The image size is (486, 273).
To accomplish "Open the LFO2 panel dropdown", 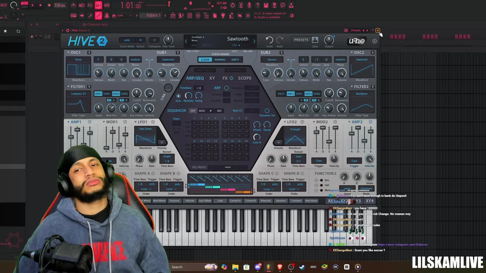I will point(285,122).
